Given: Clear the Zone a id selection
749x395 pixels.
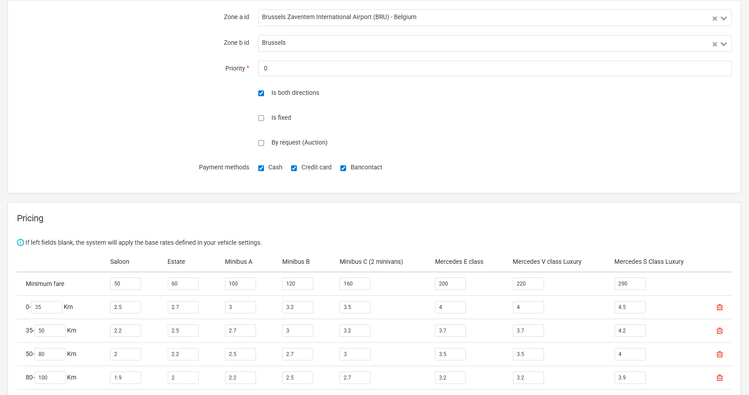Looking at the screenshot, I should point(714,19).
